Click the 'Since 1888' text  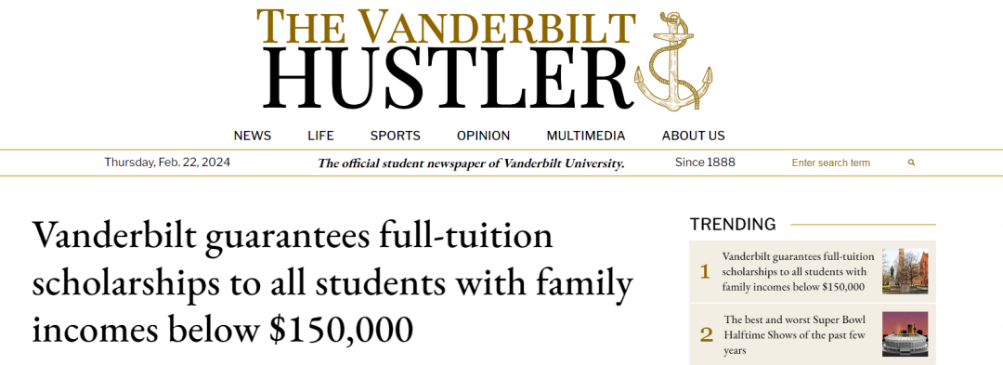(x=705, y=163)
